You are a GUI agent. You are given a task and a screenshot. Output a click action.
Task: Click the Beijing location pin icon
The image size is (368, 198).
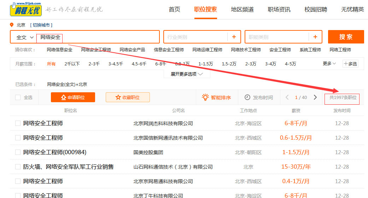(x=12, y=25)
